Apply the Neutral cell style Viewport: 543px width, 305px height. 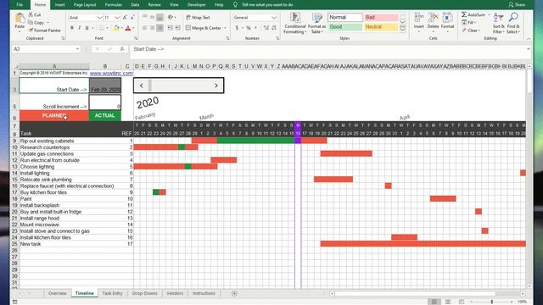[x=381, y=27]
